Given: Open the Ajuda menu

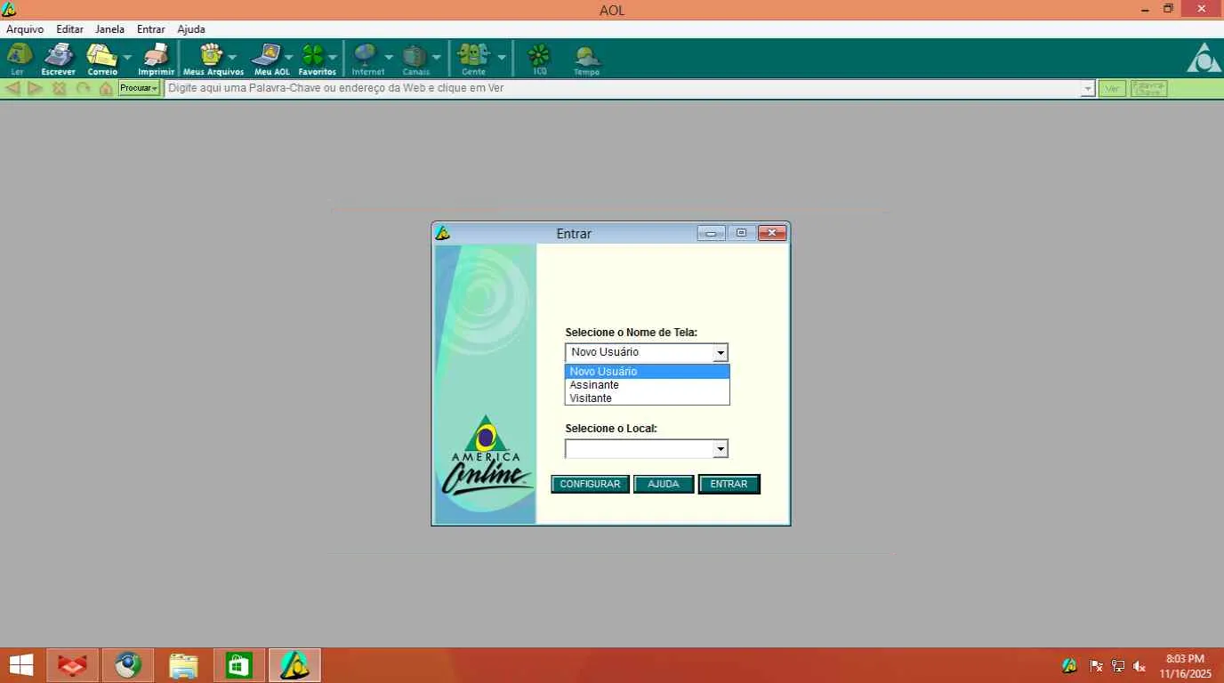Looking at the screenshot, I should [x=191, y=29].
